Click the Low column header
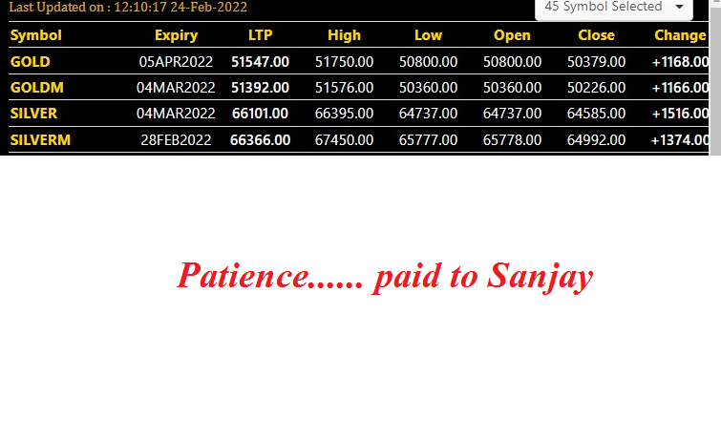721x439 pixels. 428,35
